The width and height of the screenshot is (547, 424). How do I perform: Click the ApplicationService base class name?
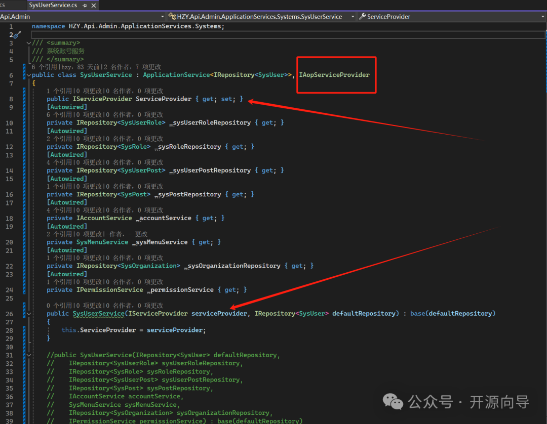click(177, 75)
